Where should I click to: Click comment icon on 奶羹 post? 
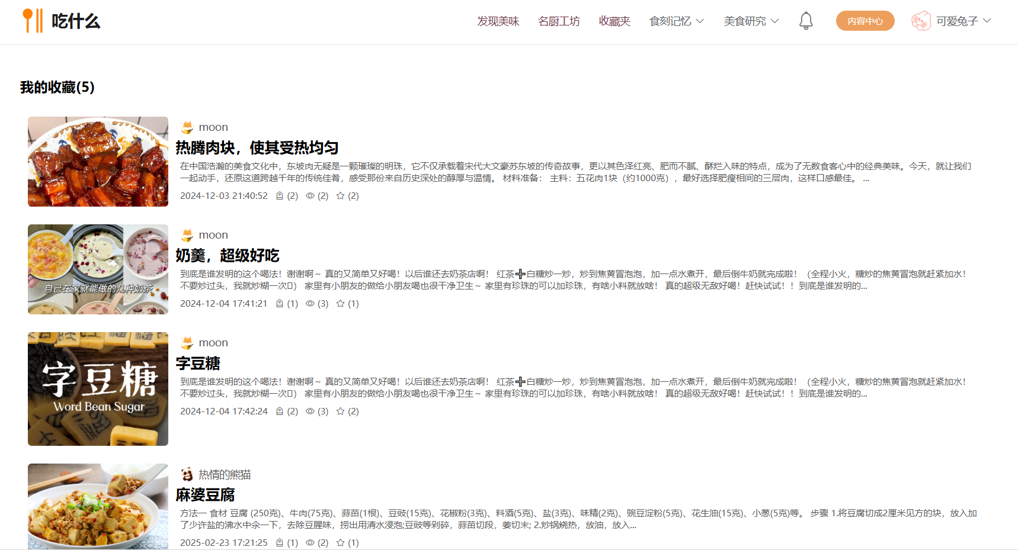(280, 304)
